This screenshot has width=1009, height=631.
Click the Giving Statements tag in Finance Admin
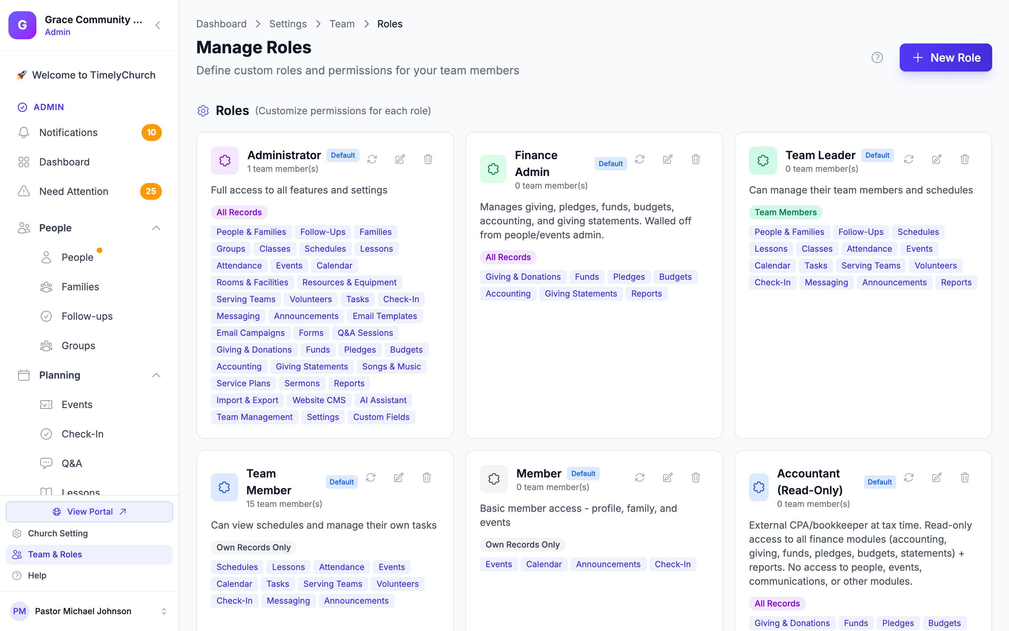(x=581, y=294)
